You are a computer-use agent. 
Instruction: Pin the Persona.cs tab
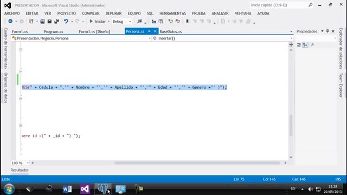point(149,31)
